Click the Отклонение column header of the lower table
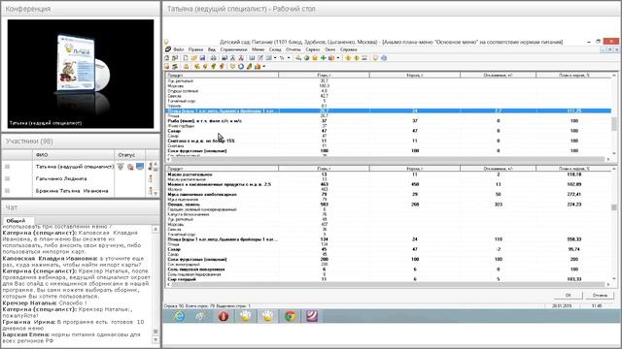 coord(498,169)
